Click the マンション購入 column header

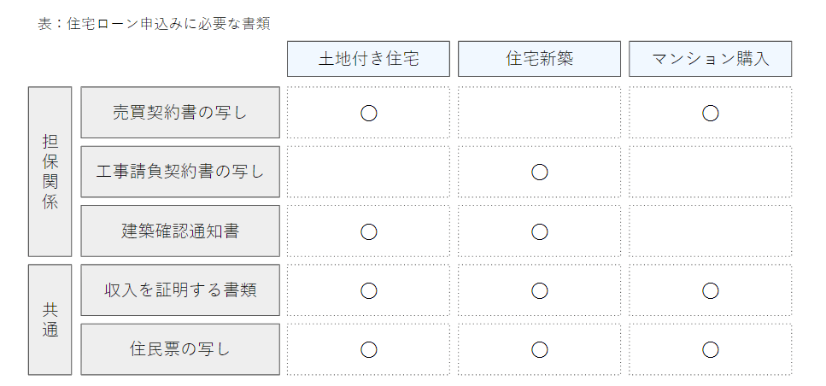[710, 59]
